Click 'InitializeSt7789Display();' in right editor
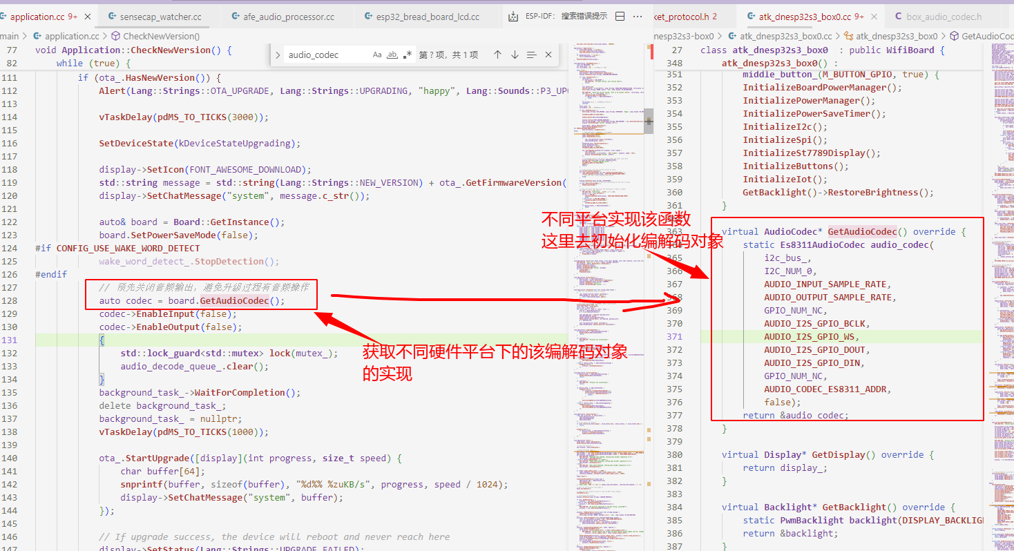This screenshot has height=551, width=1014. [x=812, y=153]
